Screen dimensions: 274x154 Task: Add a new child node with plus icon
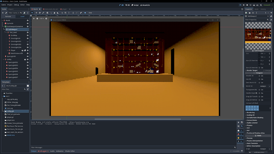(x=3, y=13)
